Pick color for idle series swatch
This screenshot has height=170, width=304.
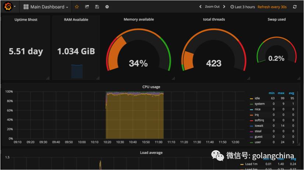point(251,99)
